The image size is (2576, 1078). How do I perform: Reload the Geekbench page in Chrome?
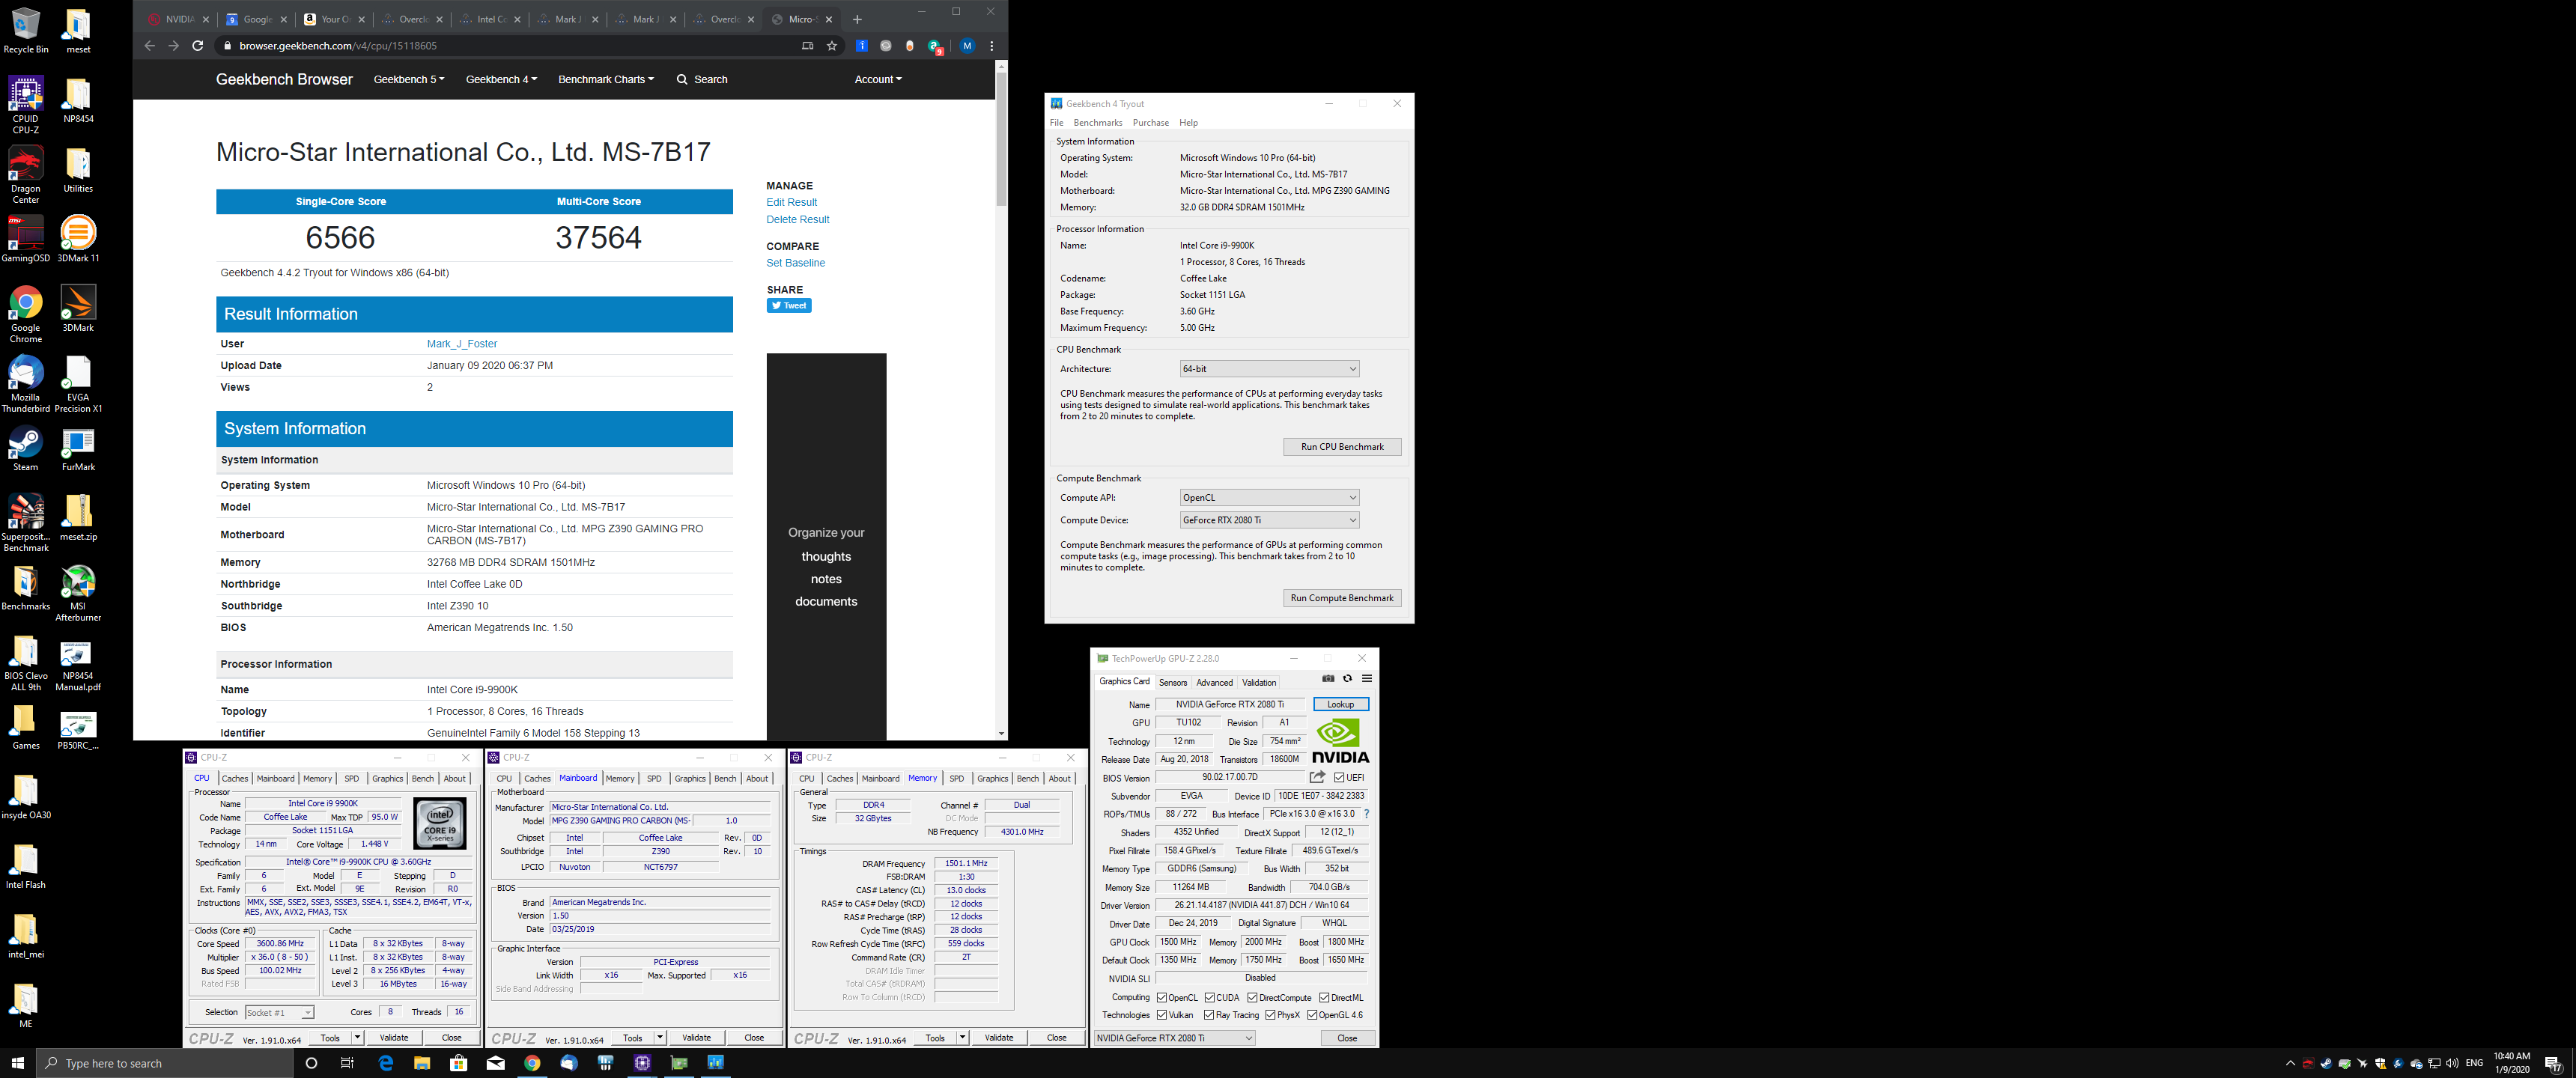click(x=197, y=46)
